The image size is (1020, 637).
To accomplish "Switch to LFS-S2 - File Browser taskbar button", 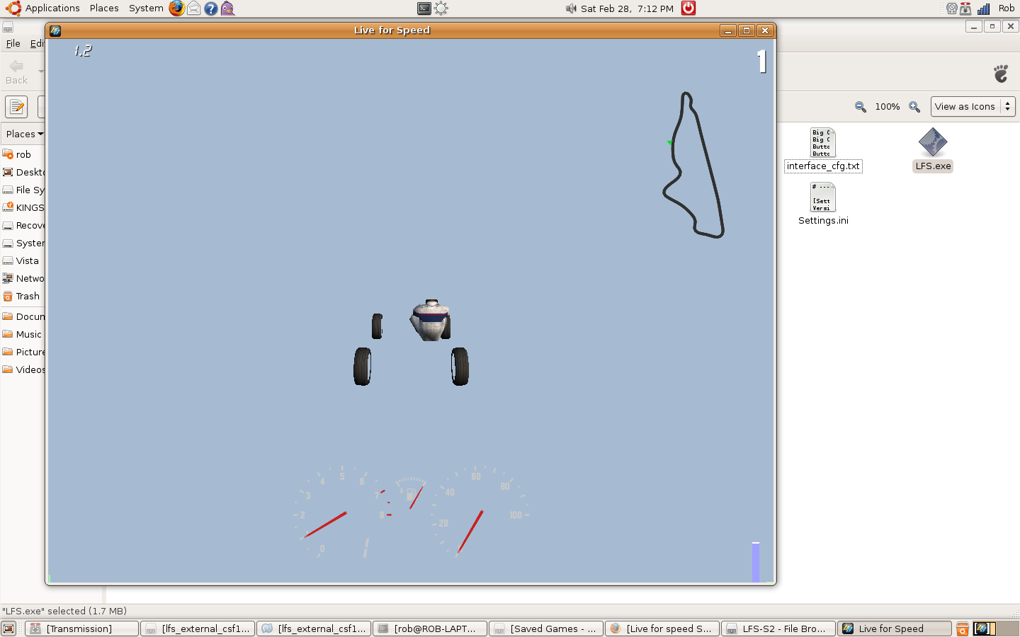I will [778, 629].
